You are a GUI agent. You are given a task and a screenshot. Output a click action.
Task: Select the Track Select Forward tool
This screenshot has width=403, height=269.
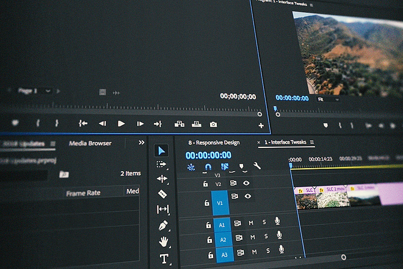[161, 164]
